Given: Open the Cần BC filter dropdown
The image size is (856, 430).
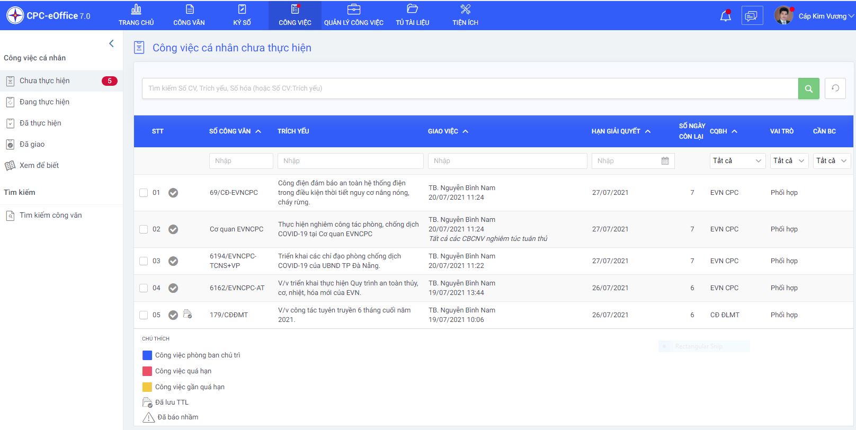Looking at the screenshot, I should [x=832, y=161].
